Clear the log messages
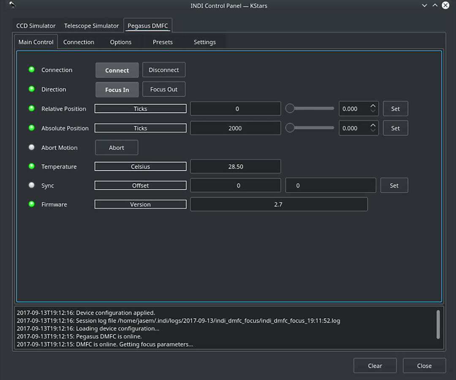Viewport: 456px width, 380px height. coord(375,366)
